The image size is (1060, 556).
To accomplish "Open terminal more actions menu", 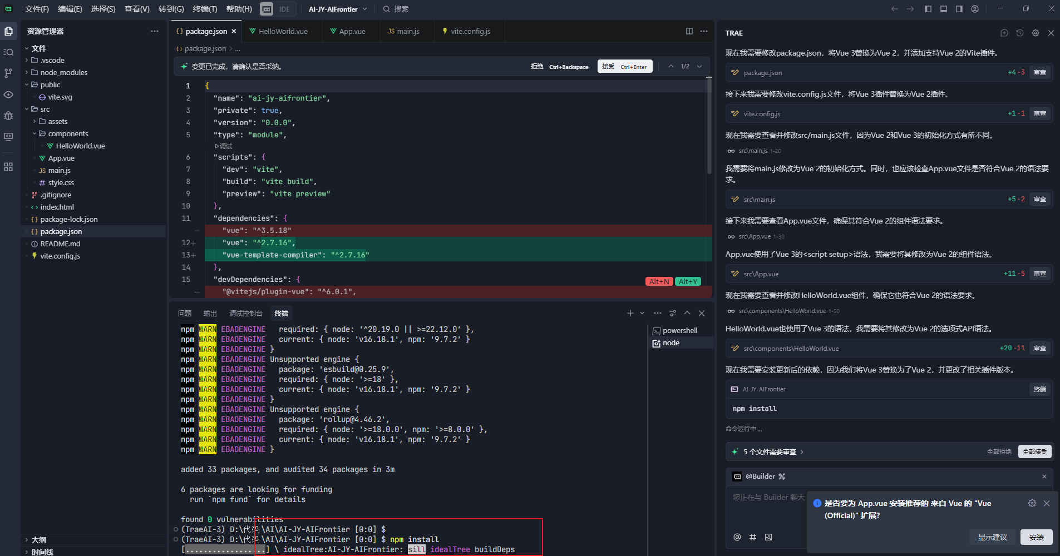I will coord(657,312).
